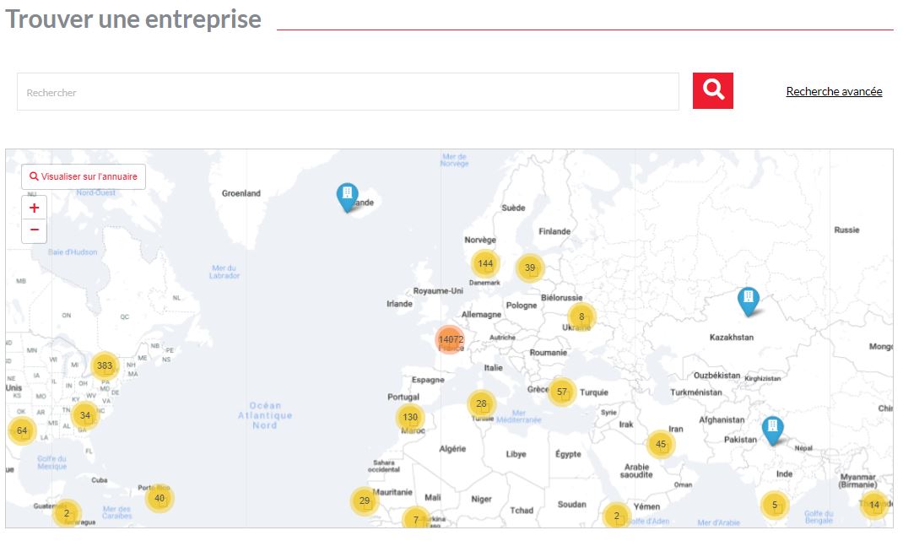Select the blue company pin near Kazakhstan
The width and height of the screenshot is (903, 541).
point(748,300)
